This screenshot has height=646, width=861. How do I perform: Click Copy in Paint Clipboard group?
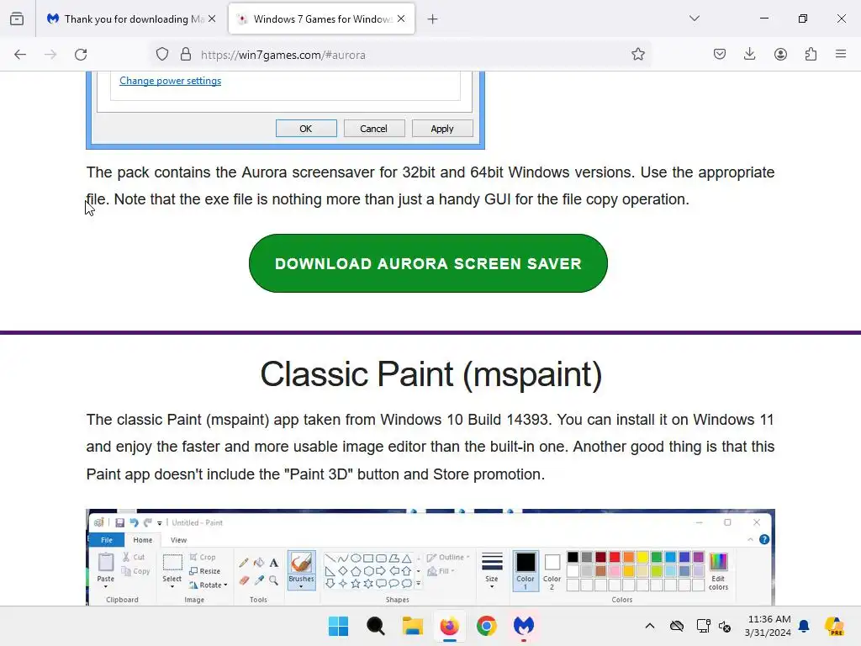coord(135,571)
